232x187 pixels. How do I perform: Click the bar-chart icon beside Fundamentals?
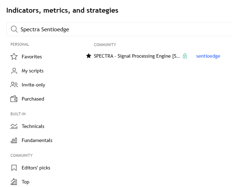coord(14,140)
